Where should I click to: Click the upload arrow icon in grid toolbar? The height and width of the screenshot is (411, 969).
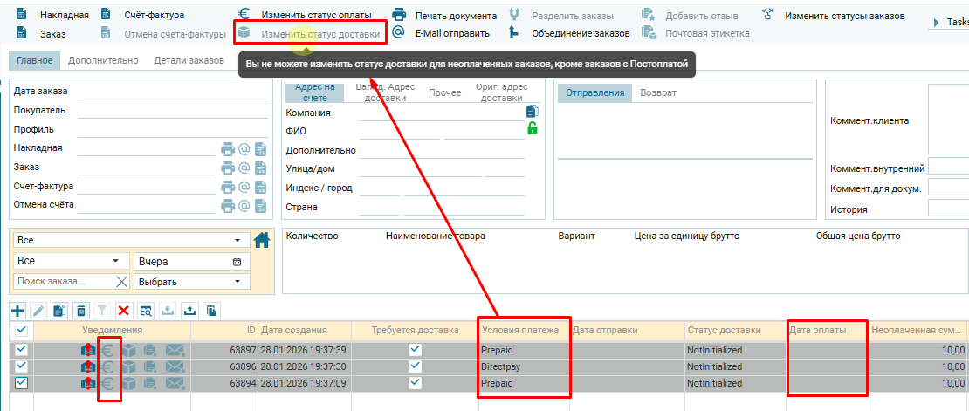[189, 310]
